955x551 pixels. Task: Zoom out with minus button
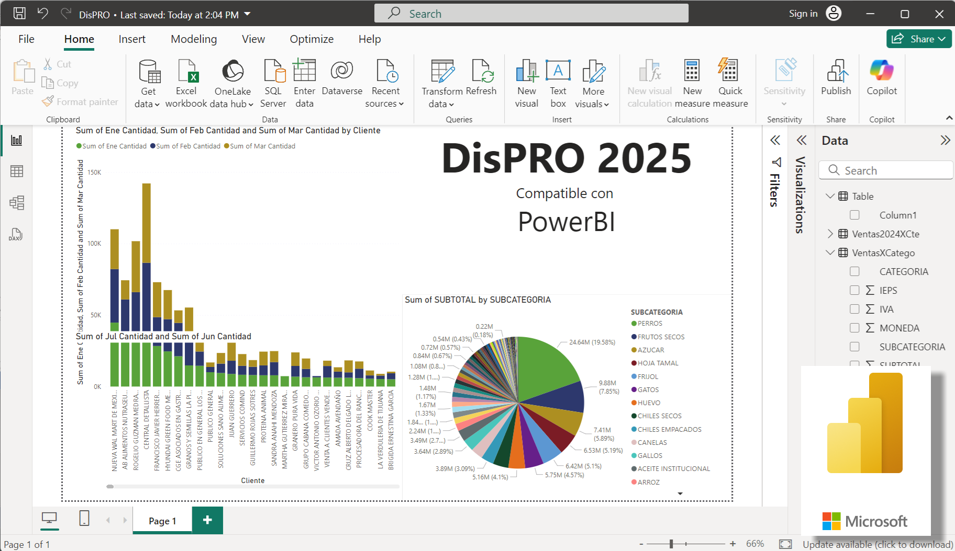click(x=641, y=544)
